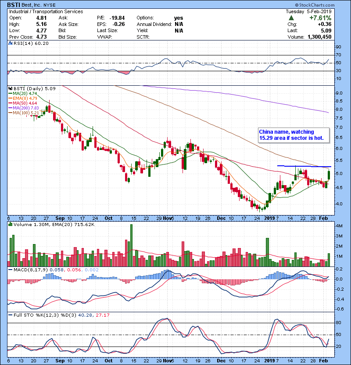This screenshot has height=365, width=351.
Task: Click the blue horizontal resistance line near 5.3
Action: (304, 166)
